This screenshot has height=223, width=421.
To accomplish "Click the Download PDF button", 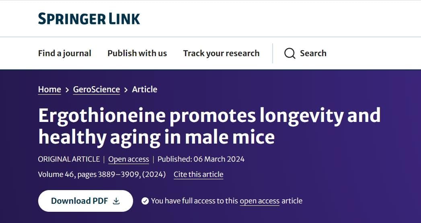I will click(86, 201).
